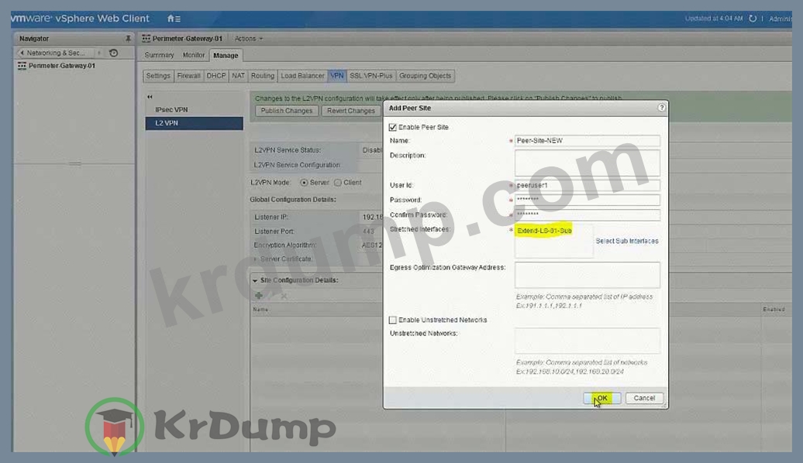Open the Actions dropdown menu

pos(248,39)
